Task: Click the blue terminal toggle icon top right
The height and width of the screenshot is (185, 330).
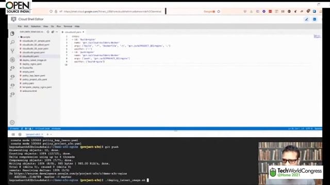Action: [x=315, y=20]
